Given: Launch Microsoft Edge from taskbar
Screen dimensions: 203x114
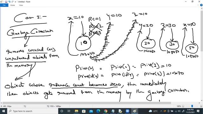Looking at the screenshot, I should [x=98, y=111].
